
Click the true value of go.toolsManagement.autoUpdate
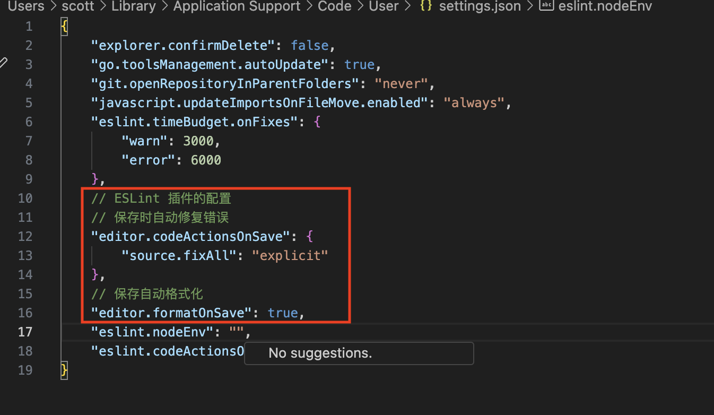[359, 65]
